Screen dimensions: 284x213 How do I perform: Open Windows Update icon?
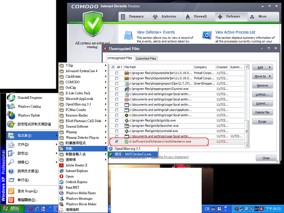tap(11, 115)
